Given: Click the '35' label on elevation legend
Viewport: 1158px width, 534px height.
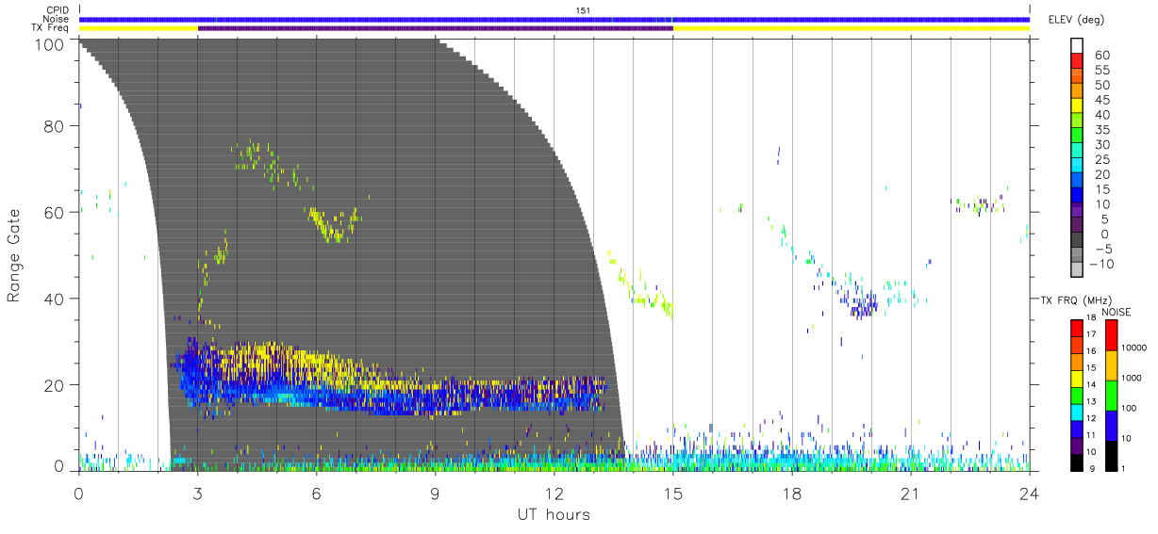Looking at the screenshot, I should tap(1102, 130).
